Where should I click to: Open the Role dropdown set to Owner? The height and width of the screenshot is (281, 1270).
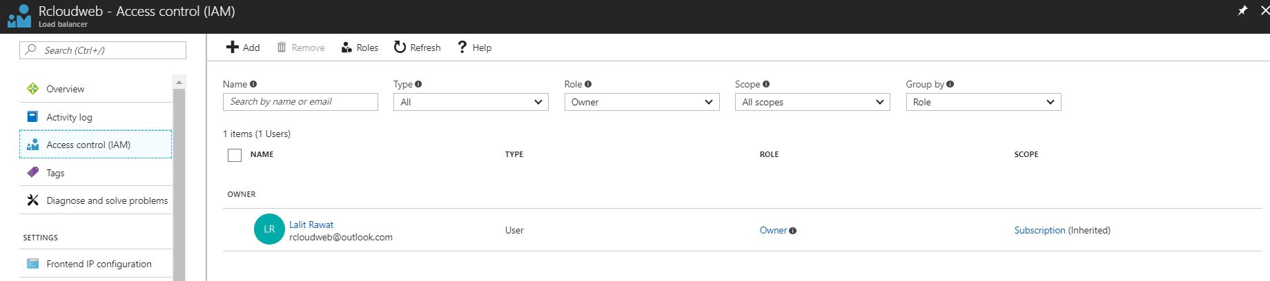tap(642, 102)
